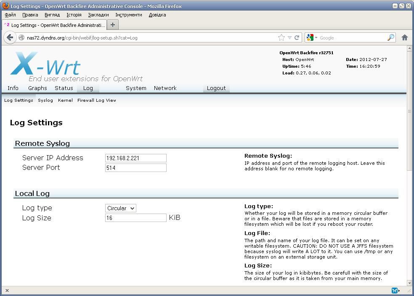Open the Syslog subpage link

[x=45, y=100]
